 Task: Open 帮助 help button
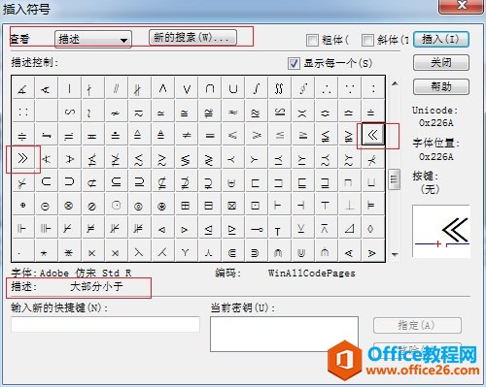point(441,86)
